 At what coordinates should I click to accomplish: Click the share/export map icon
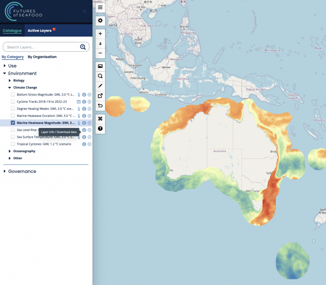(x=100, y=95)
